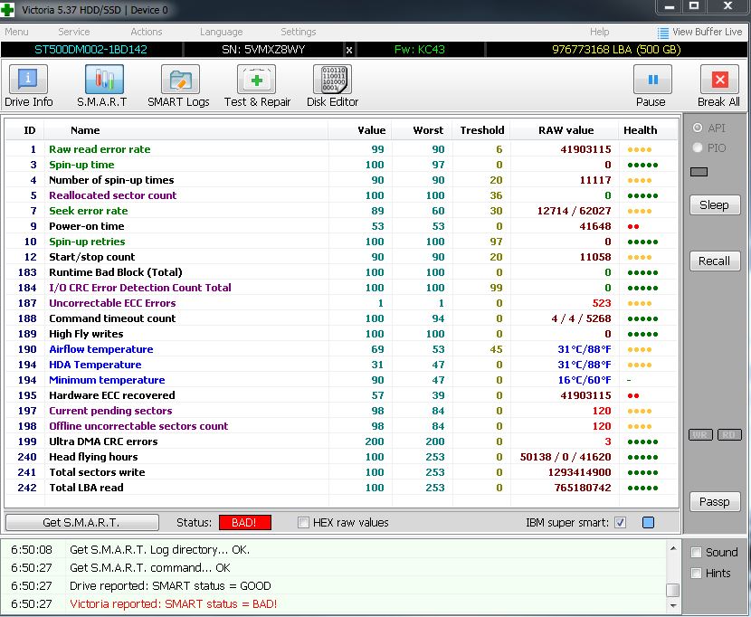Click the SN: 5VMXZ8WY serial text
This screenshot has height=617, width=751.
coord(263,50)
